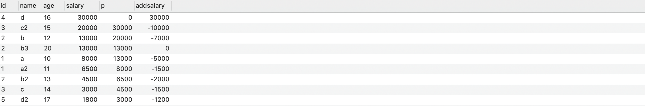Click the salary cell showing 8000
645x106 pixels.
[x=82, y=59]
